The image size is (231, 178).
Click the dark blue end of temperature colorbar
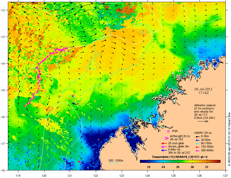click(x=142, y=162)
